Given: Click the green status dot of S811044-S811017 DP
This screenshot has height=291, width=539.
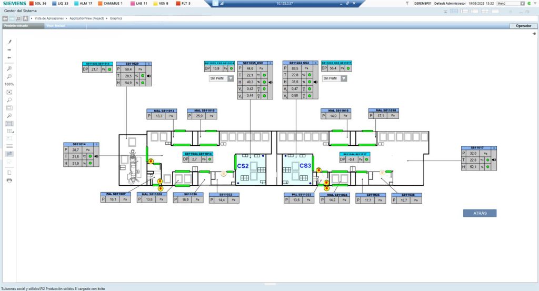Looking at the screenshot, I should [x=366, y=159].
